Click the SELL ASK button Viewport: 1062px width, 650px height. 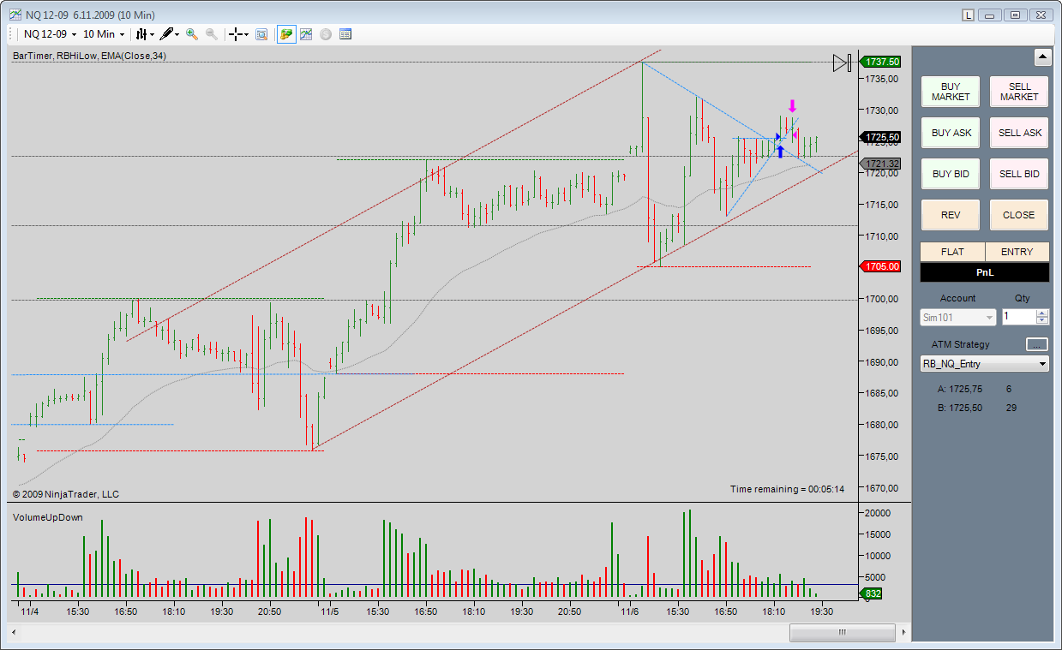1019,133
